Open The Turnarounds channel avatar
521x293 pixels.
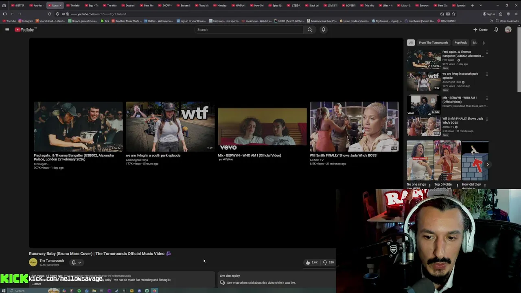click(x=33, y=262)
